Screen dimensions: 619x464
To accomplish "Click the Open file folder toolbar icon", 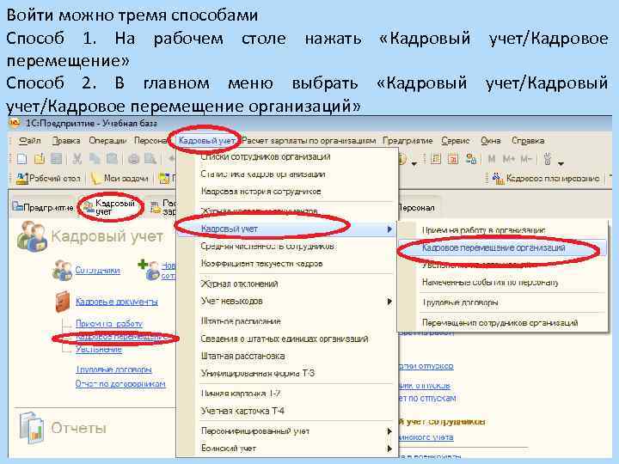I will [x=39, y=159].
